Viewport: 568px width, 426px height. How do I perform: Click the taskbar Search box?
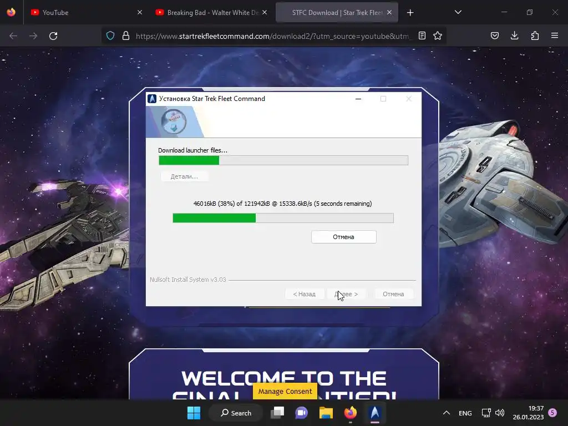(x=236, y=413)
